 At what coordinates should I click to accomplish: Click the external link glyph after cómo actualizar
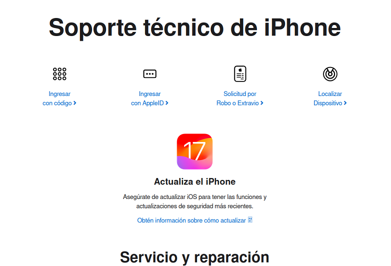pyautogui.click(x=250, y=220)
